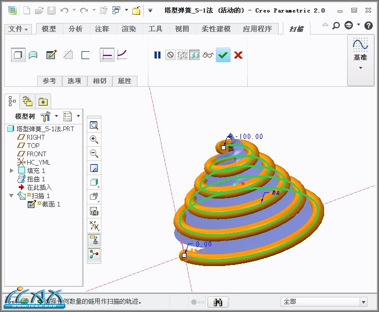Click the Repaint screen icon

[x=94, y=168]
